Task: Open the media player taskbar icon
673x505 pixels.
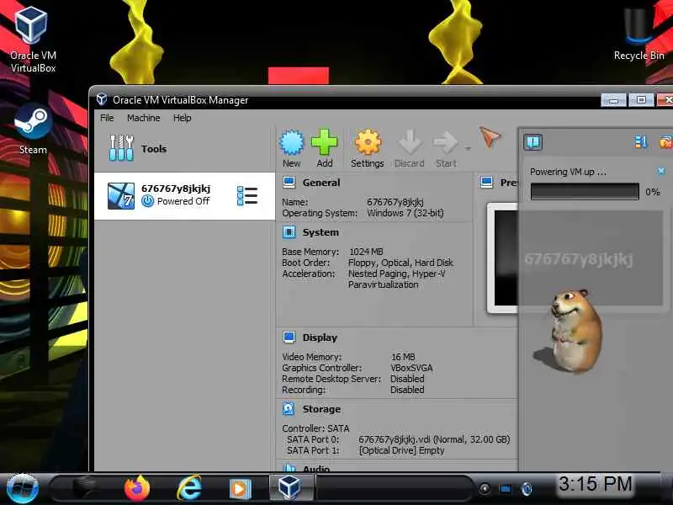Action: coord(240,488)
